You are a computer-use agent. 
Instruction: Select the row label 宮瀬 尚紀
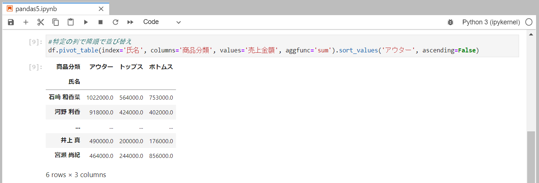(x=68, y=155)
